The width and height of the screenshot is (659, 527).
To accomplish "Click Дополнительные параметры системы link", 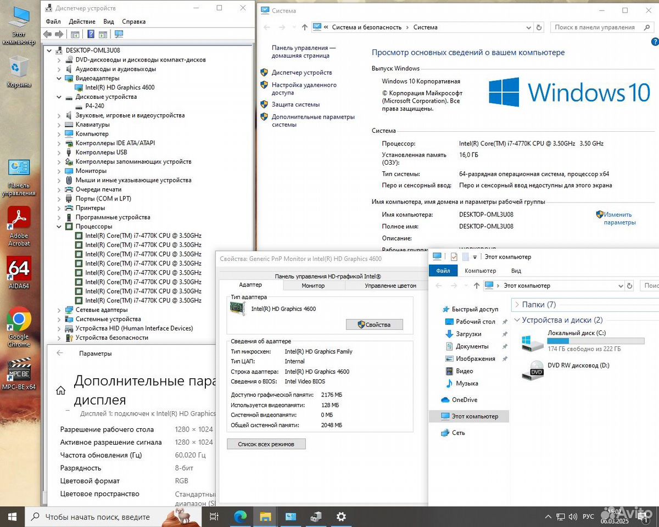I will (313, 121).
